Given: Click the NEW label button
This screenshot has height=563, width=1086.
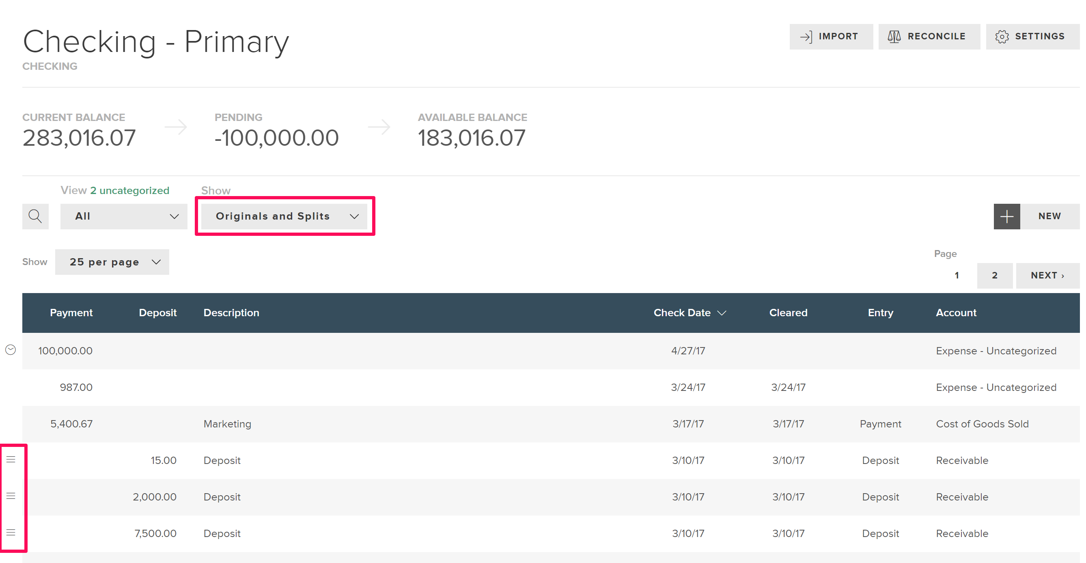Looking at the screenshot, I should point(1050,216).
